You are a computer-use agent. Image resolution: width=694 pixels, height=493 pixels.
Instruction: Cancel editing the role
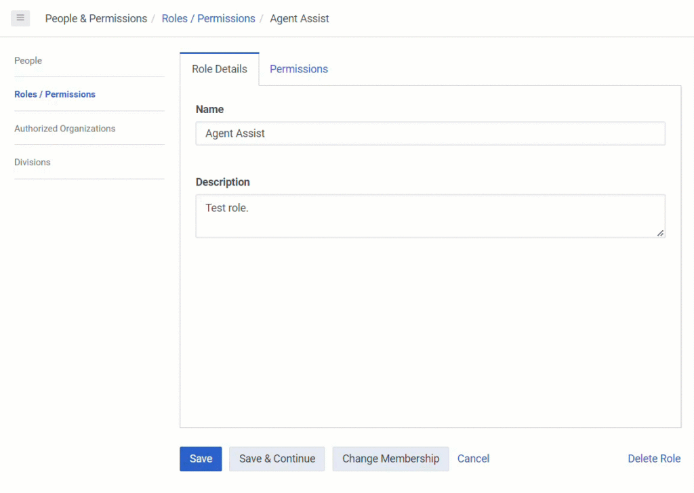tap(473, 458)
